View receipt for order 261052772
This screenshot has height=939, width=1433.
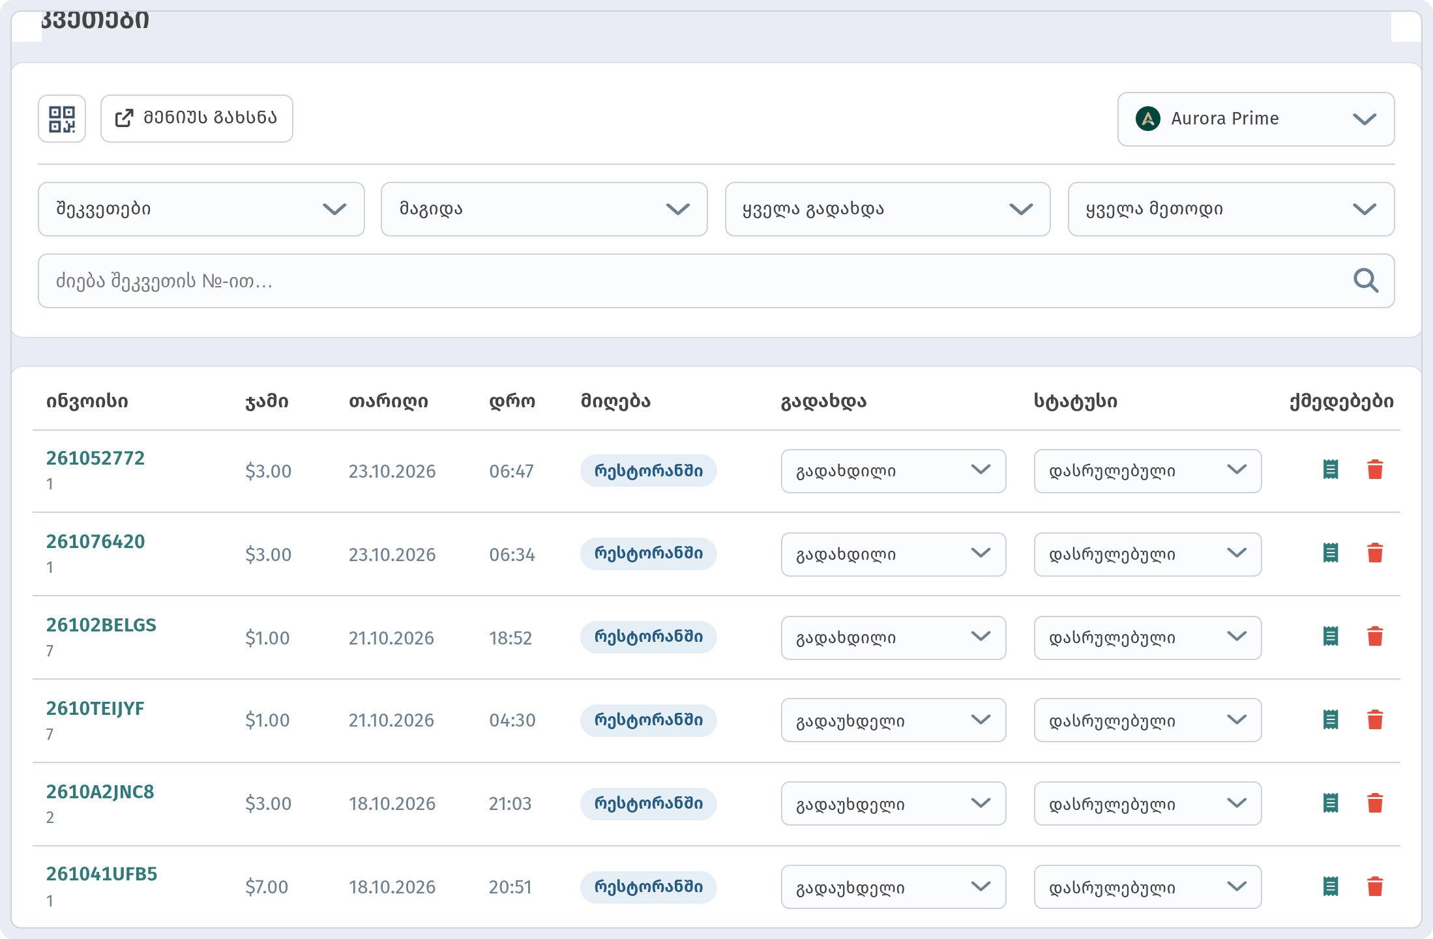pyautogui.click(x=1331, y=469)
